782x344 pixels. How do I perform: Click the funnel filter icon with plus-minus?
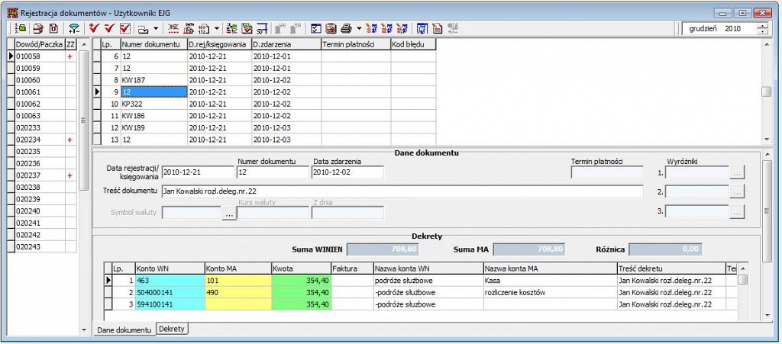point(74,28)
